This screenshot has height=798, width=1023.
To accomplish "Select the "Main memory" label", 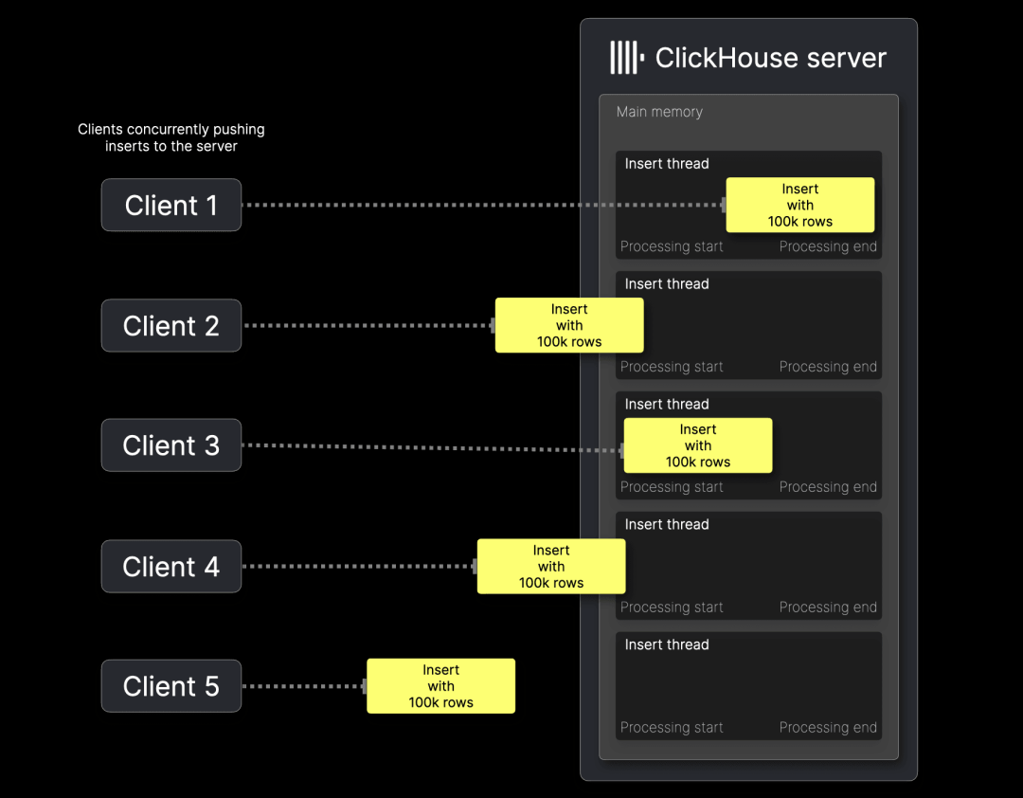I will click(x=659, y=112).
